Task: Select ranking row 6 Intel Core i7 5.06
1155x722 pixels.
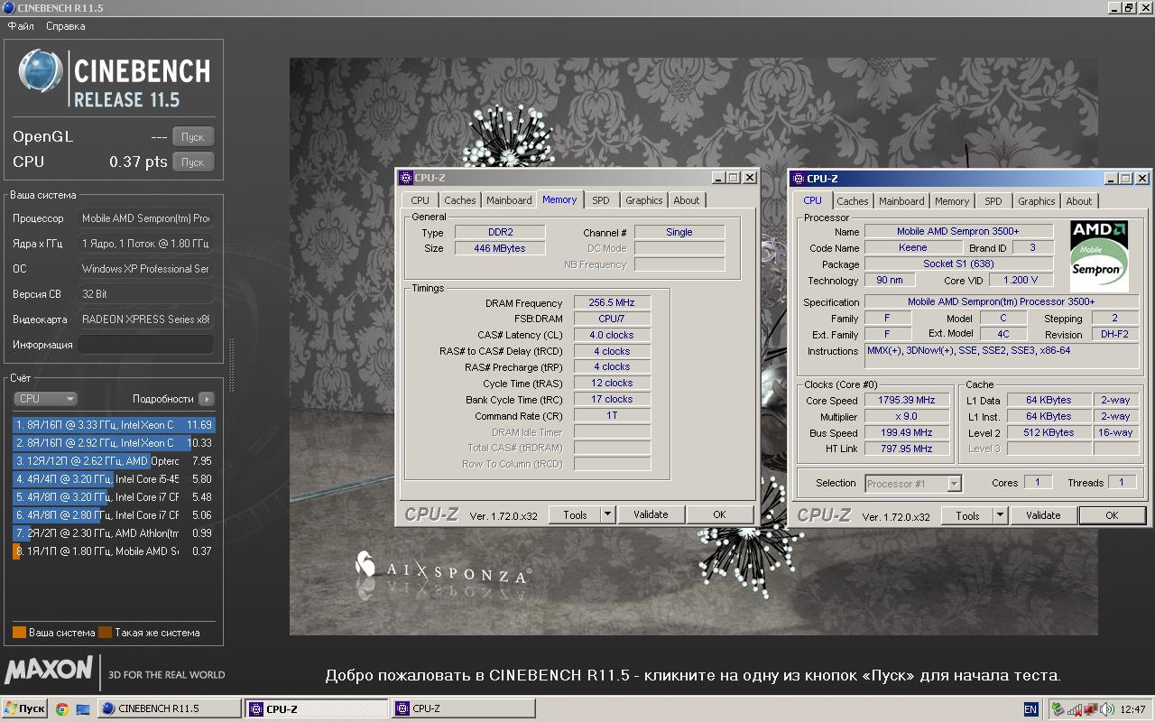Action: (x=114, y=514)
